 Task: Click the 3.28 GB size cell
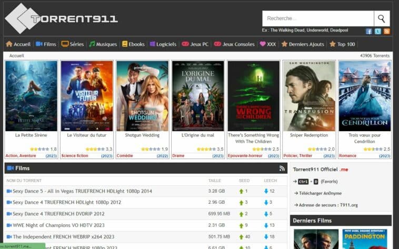[x=216, y=191]
